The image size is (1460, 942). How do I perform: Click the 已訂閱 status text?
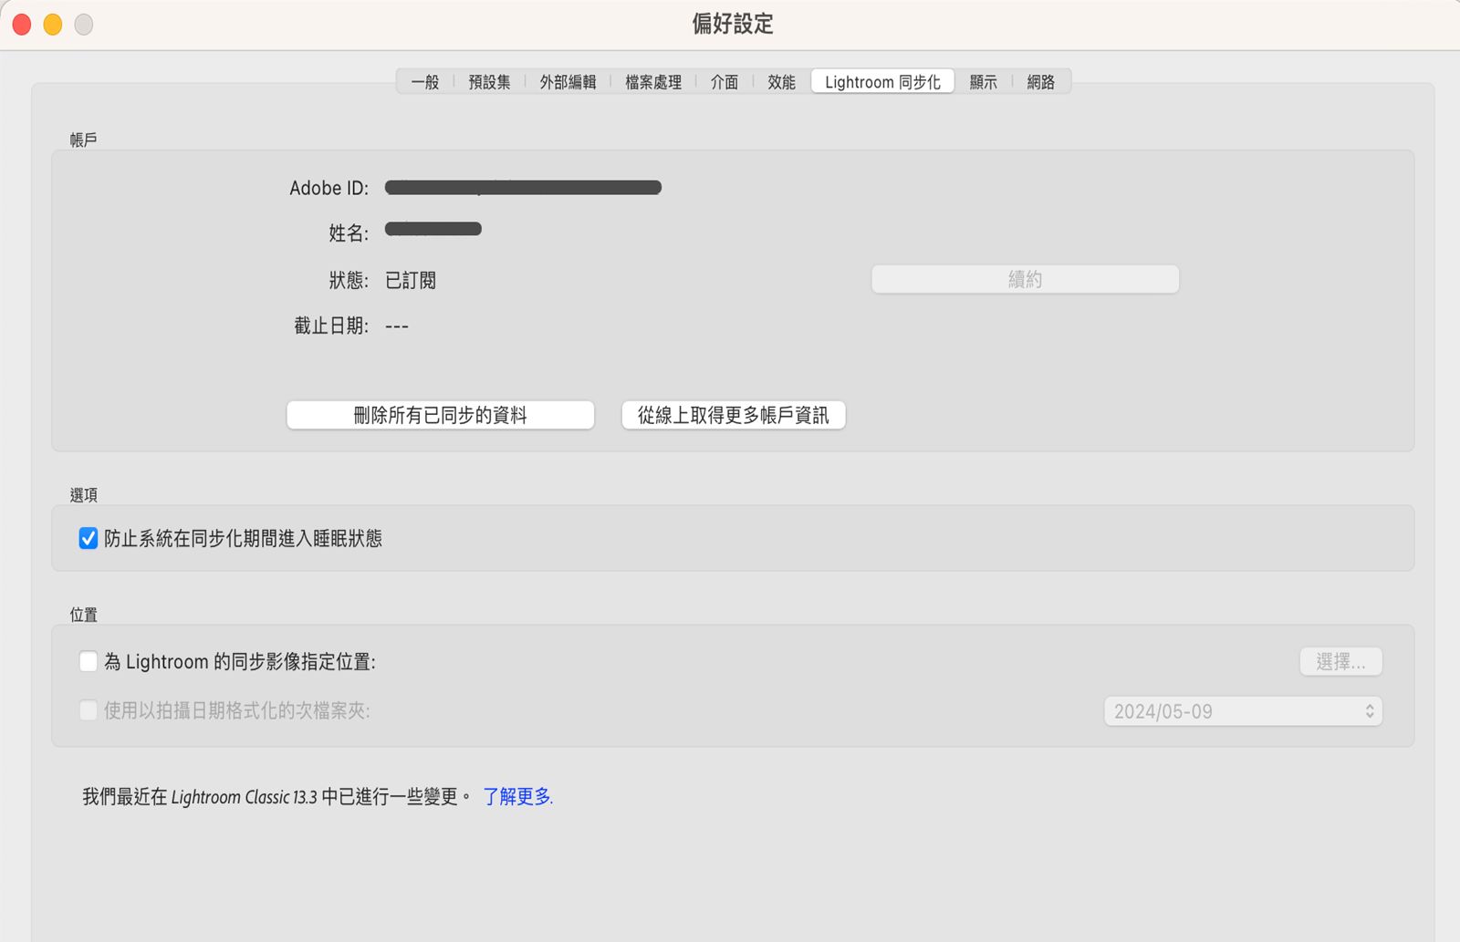pos(411,280)
